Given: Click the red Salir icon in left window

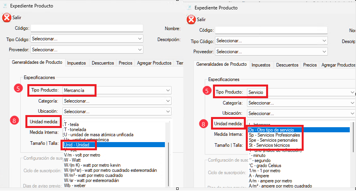Looking at the screenshot, I should [7, 18].
